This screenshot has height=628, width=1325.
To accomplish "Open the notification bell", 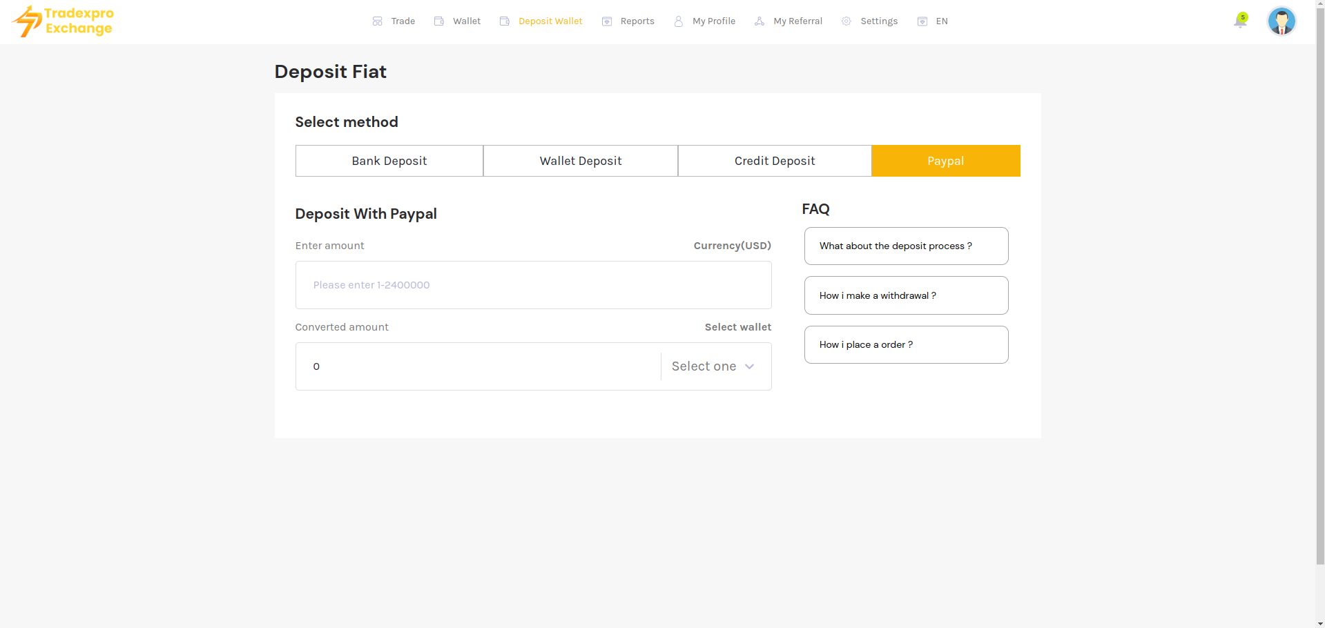I will click(1240, 21).
